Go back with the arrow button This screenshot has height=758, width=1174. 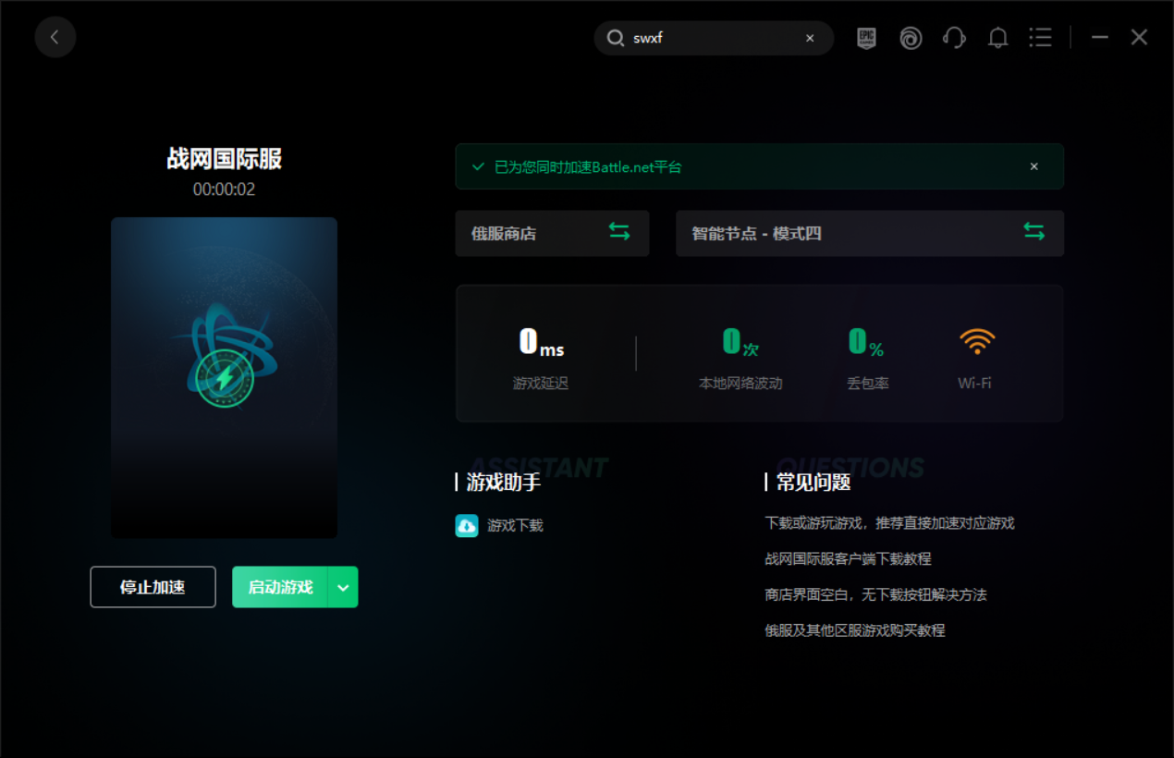pyautogui.click(x=55, y=37)
